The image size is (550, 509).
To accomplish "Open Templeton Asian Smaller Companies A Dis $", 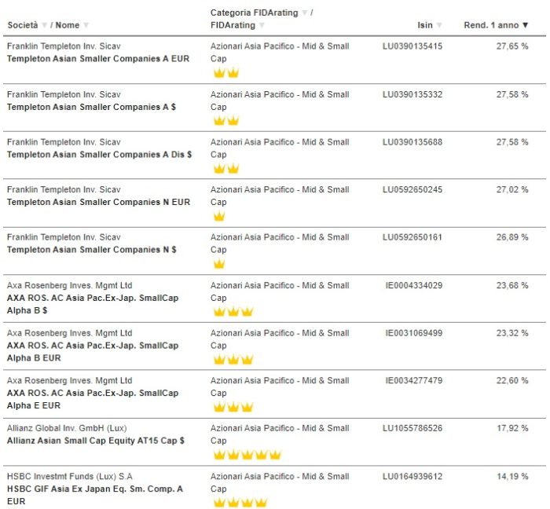I will click(x=99, y=155).
